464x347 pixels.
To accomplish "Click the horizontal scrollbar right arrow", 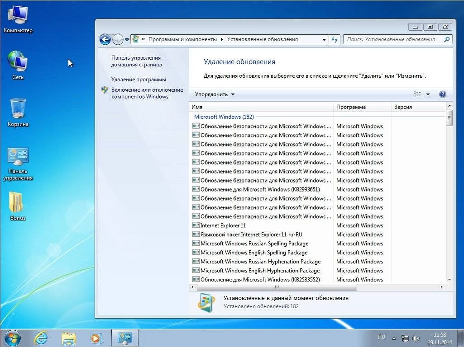I will [x=442, y=287].
